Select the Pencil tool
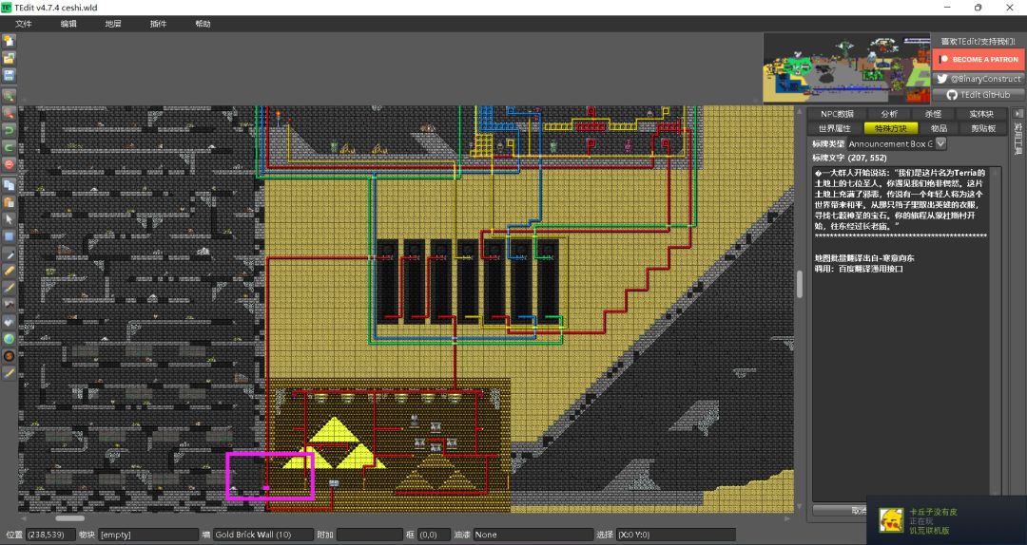 pos(9,271)
